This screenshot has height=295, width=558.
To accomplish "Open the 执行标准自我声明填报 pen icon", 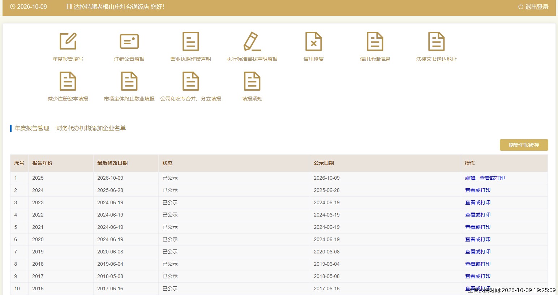I will (252, 41).
